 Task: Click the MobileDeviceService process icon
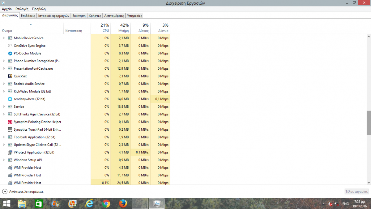[x=10, y=38]
